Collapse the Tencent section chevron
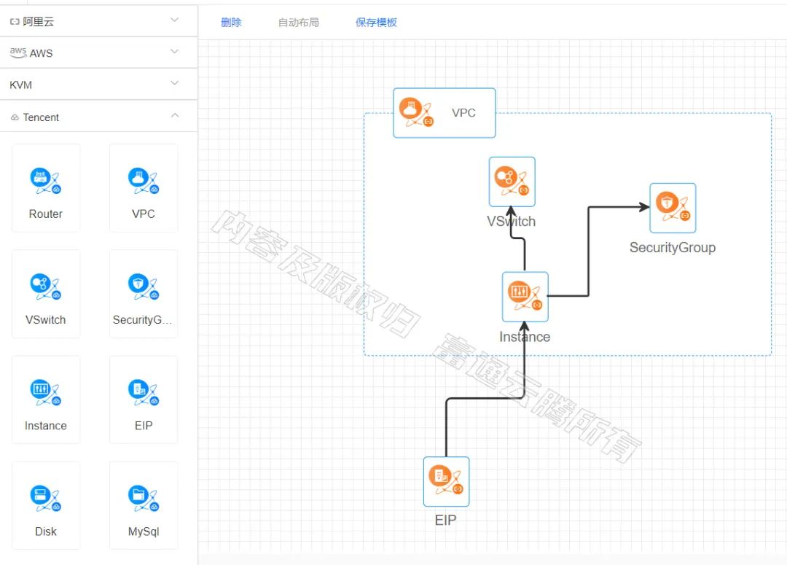This screenshot has width=787, height=565. pyautogui.click(x=175, y=115)
